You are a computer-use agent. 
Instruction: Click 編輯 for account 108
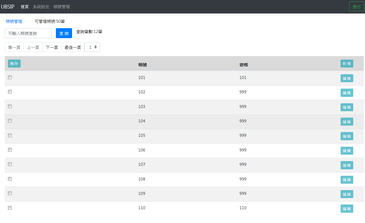pos(347,180)
